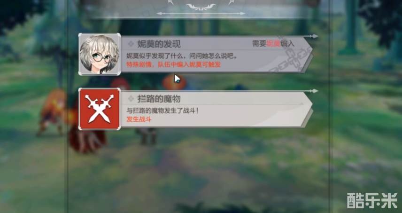Click the winged ornament at panel top
Viewport: 402px width, 213px height.
(201, 7)
